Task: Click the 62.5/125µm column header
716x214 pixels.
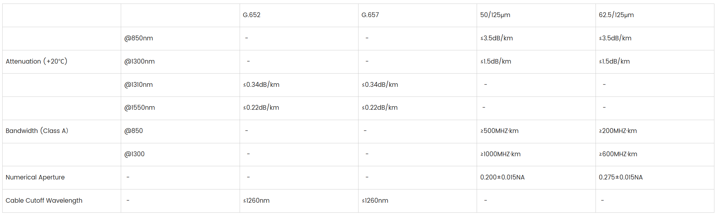Action: [x=616, y=15]
